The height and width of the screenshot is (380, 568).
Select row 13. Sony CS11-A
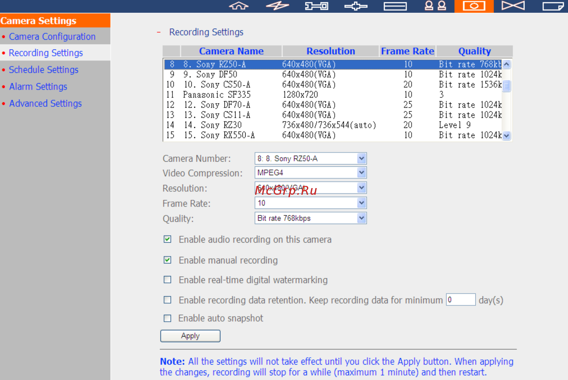click(x=333, y=115)
